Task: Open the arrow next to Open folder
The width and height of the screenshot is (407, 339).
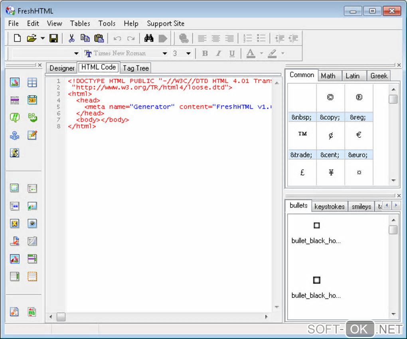Action: tap(43, 39)
